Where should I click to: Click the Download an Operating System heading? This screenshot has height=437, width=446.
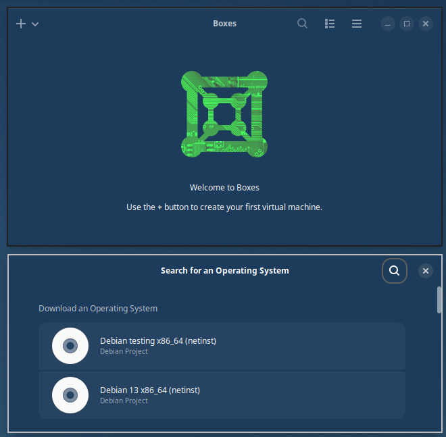point(98,309)
